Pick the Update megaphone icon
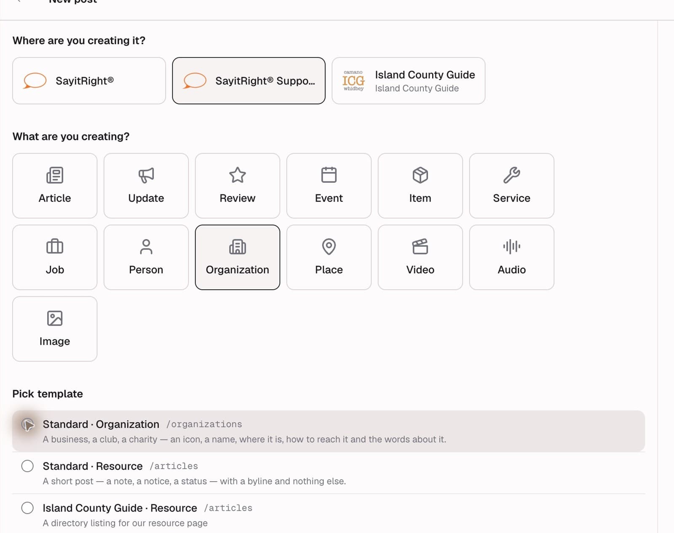The image size is (674, 533). point(146,175)
